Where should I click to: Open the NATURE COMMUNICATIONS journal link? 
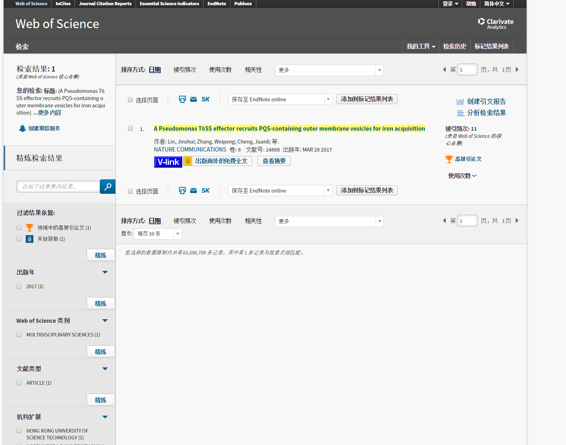(x=190, y=150)
